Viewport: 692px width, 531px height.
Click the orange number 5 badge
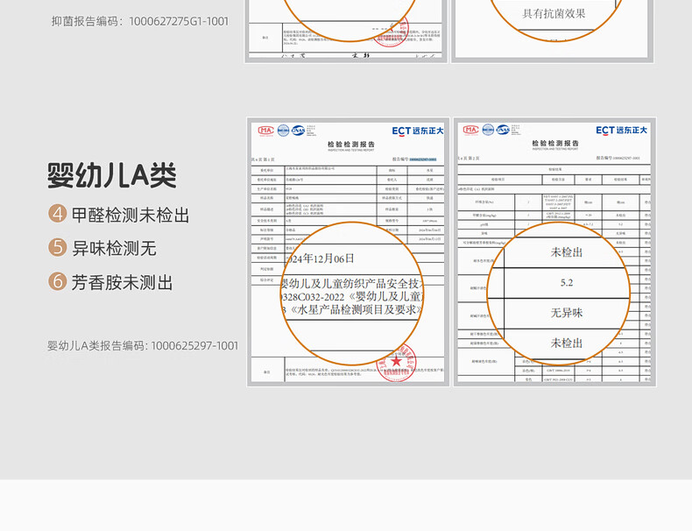click(58, 248)
